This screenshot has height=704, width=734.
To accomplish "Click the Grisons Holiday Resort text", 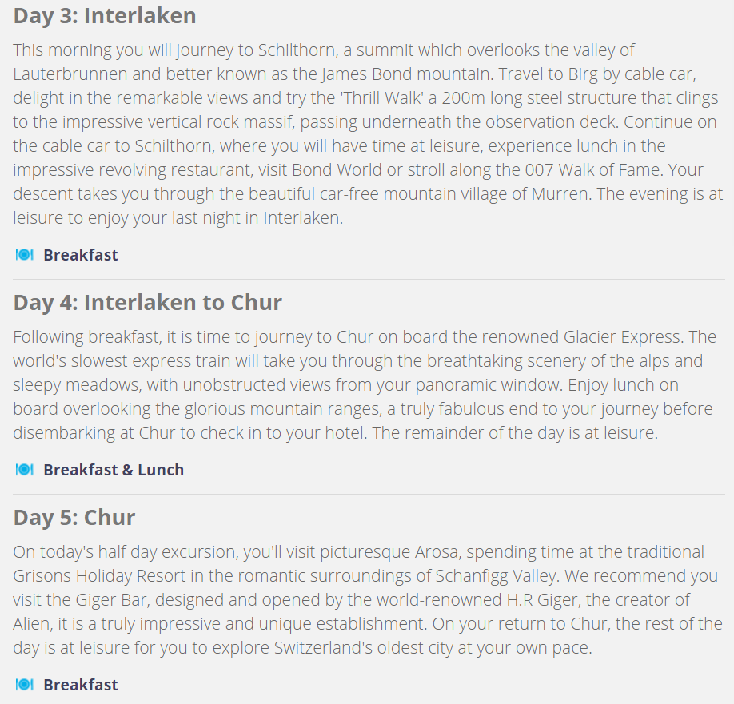I will (x=99, y=576).
